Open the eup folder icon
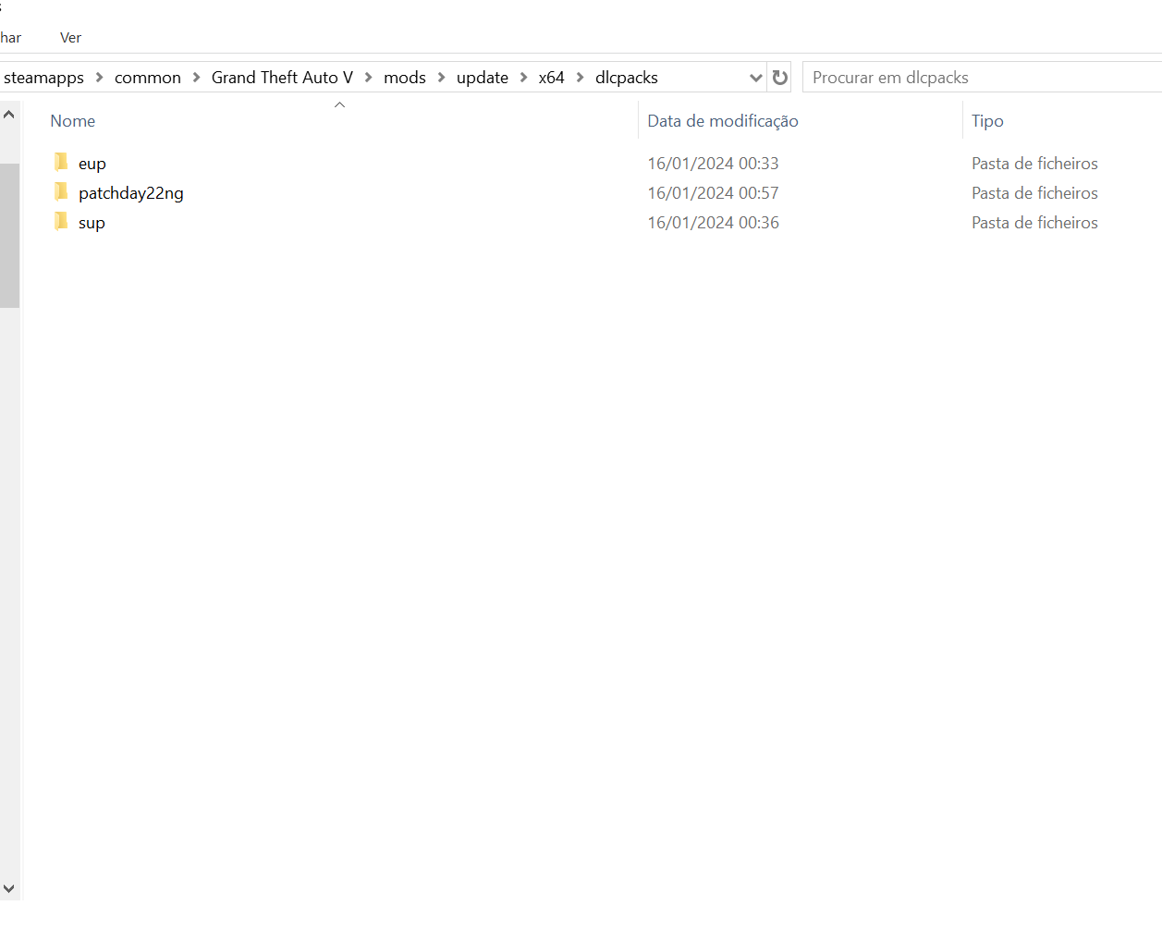Image resolution: width=1162 pixels, height=930 pixels. click(61, 163)
